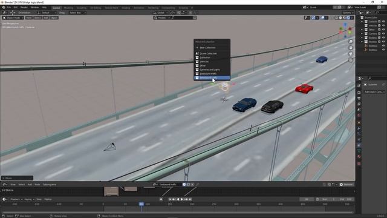387x218 pixels.
Task: Hide the Westbound collection in the outliner
Action: [x=383, y=42]
